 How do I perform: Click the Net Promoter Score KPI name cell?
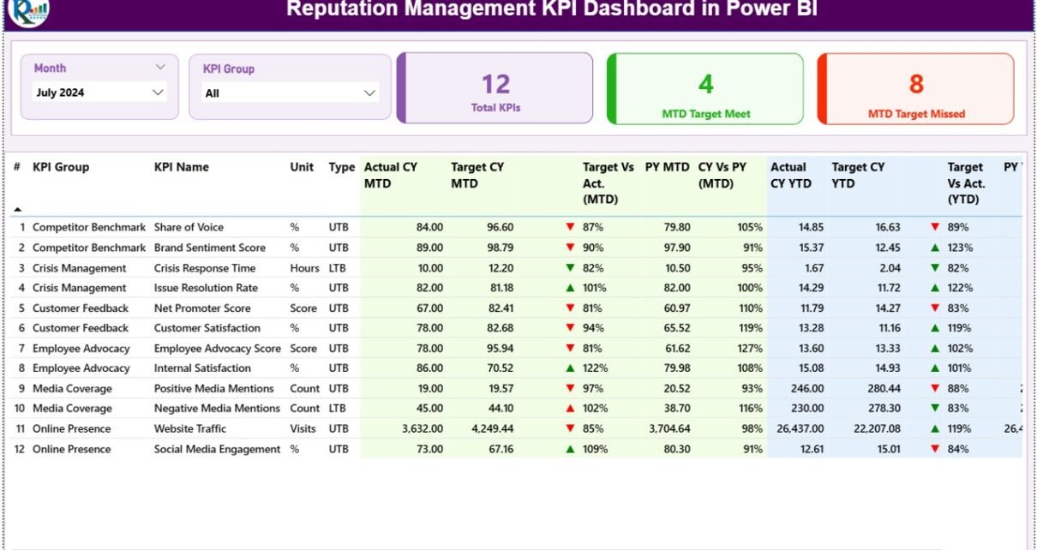pos(202,308)
